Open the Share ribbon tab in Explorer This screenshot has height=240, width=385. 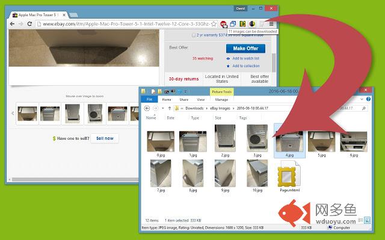183,100
